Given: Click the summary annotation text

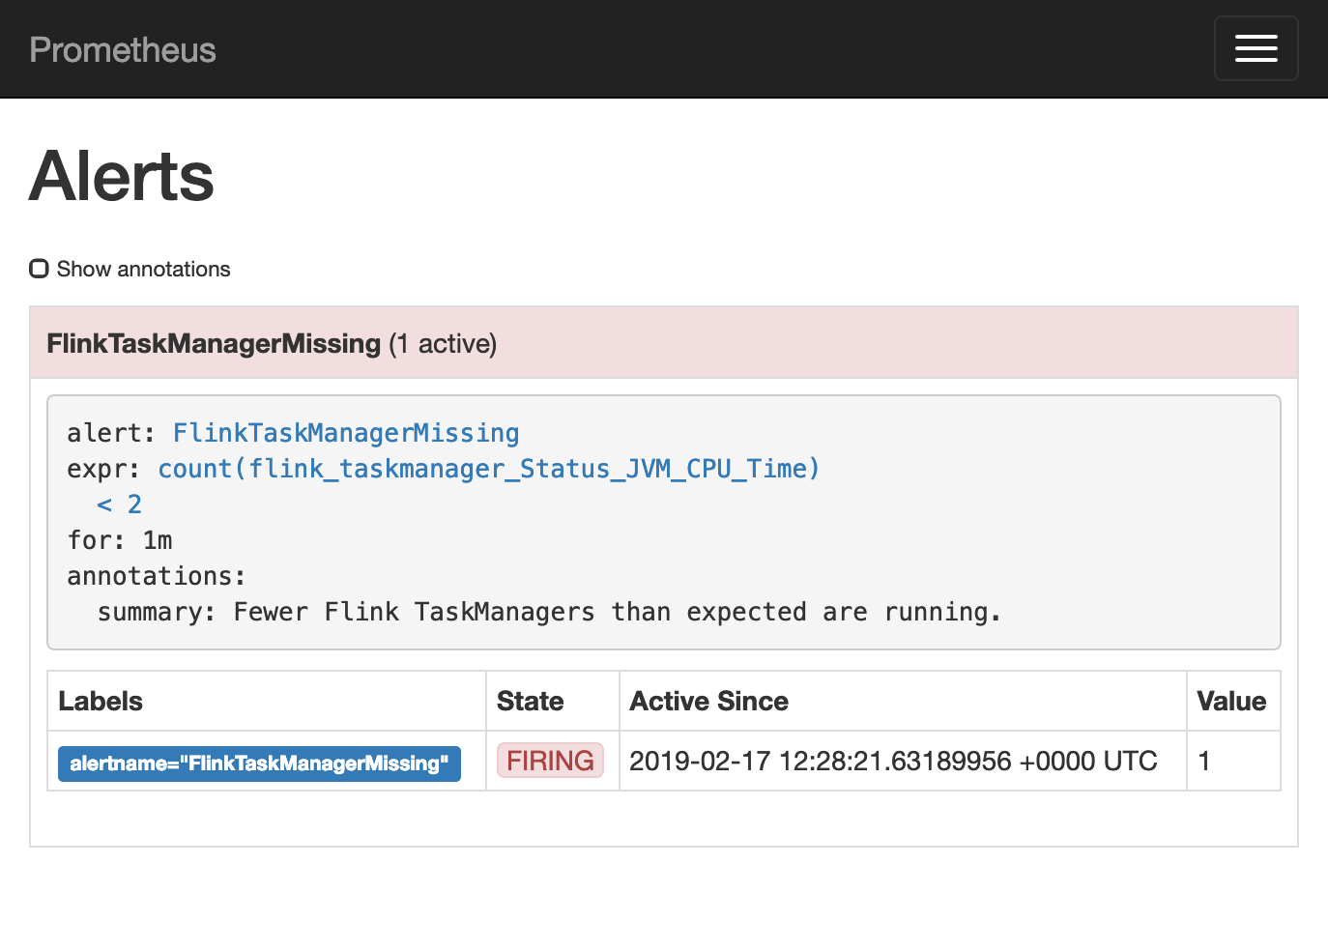Looking at the screenshot, I should [x=549, y=612].
